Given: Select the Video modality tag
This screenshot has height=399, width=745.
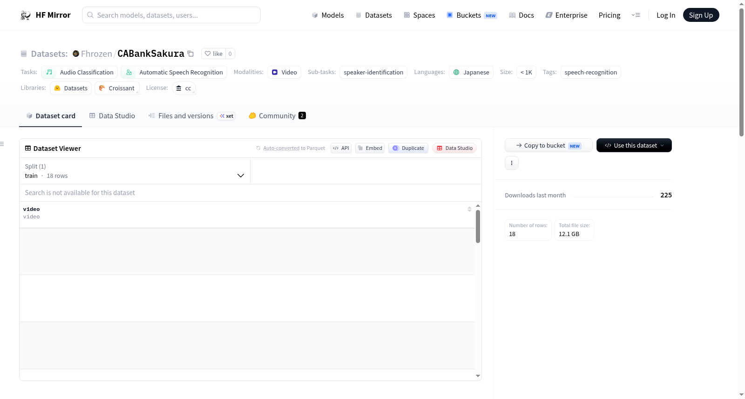Looking at the screenshot, I should (x=284, y=72).
